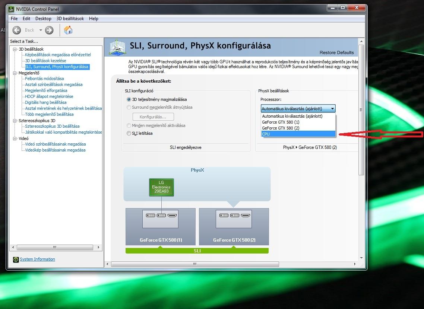424x309 pixels.
Task: Open Megjelenítő elforgatása
Action: point(46,90)
